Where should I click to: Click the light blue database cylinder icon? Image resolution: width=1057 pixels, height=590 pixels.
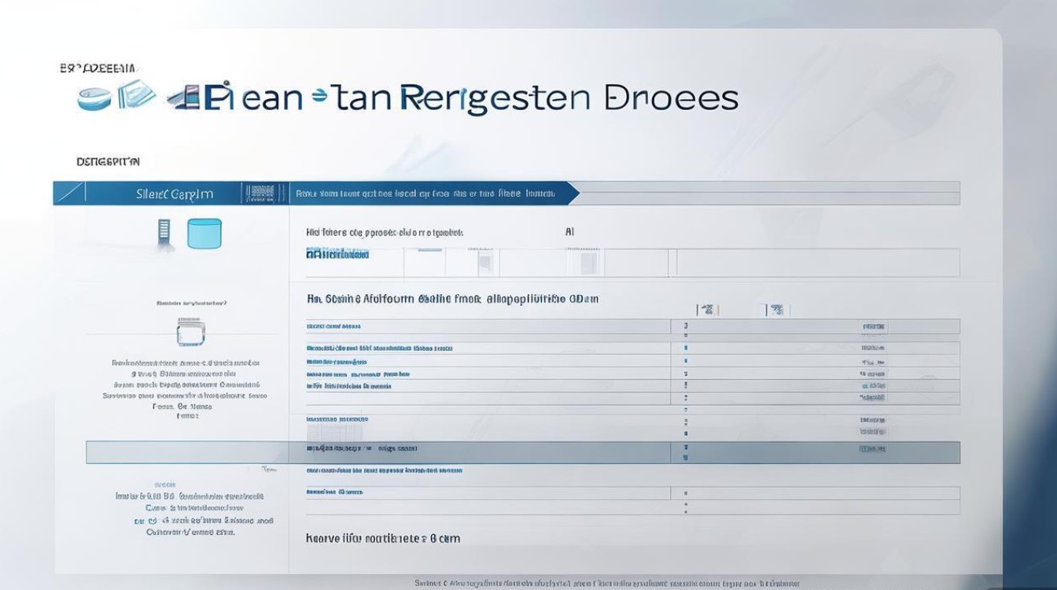point(204,234)
